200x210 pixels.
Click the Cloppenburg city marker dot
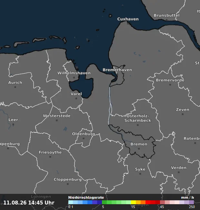click(x=68, y=184)
